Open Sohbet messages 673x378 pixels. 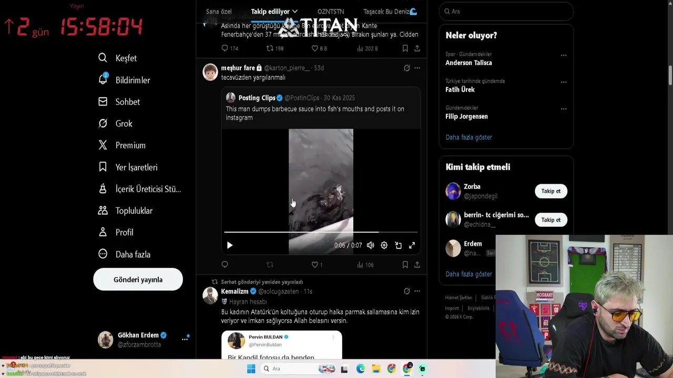(119, 102)
